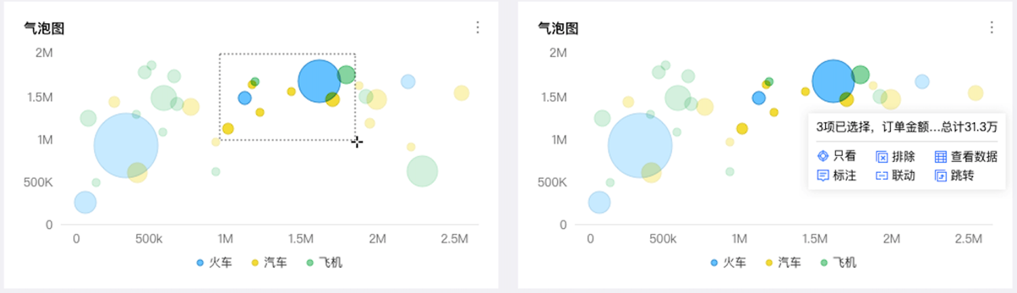The width and height of the screenshot is (1017, 293).
Task: Open the left chart's three-dot menu
Action: click(477, 27)
